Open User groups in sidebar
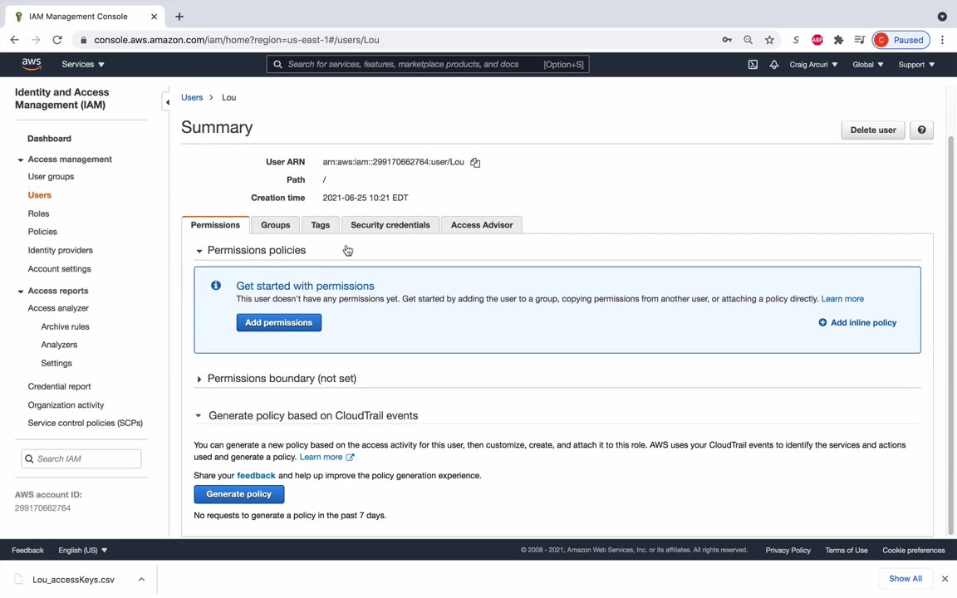Image resolution: width=957 pixels, height=598 pixels. [51, 176]
